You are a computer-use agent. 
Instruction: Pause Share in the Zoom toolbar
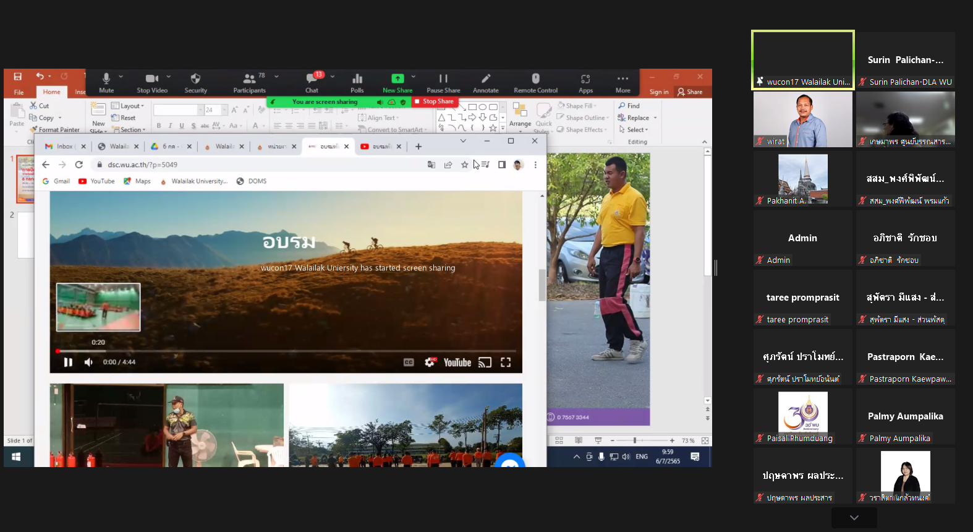(443, 82)
